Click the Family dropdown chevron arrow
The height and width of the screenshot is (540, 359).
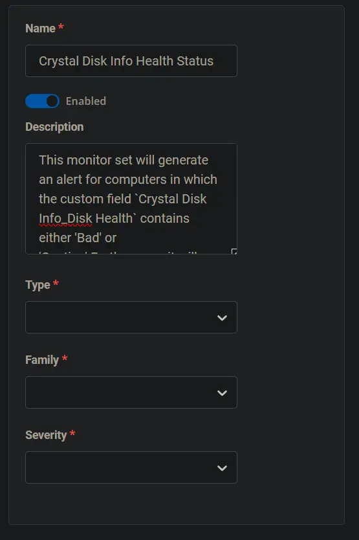[x=222, y=392]
